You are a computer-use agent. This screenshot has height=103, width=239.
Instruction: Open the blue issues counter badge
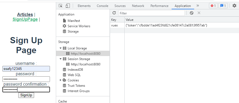coord(223,6)
